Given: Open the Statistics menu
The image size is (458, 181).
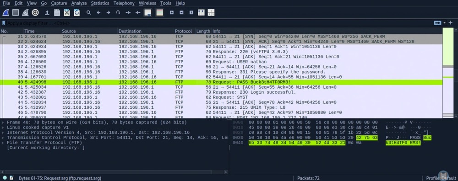Looking at the screenshot, I should [100, 3].
